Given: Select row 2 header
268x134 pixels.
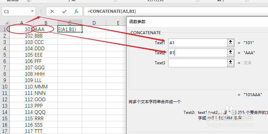Looking at the screenshot, I should (5, 36).
